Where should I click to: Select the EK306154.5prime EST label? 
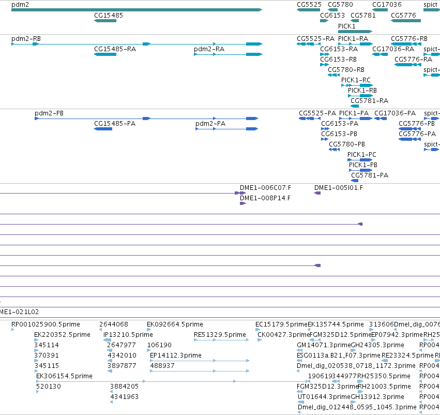point(64,376)
